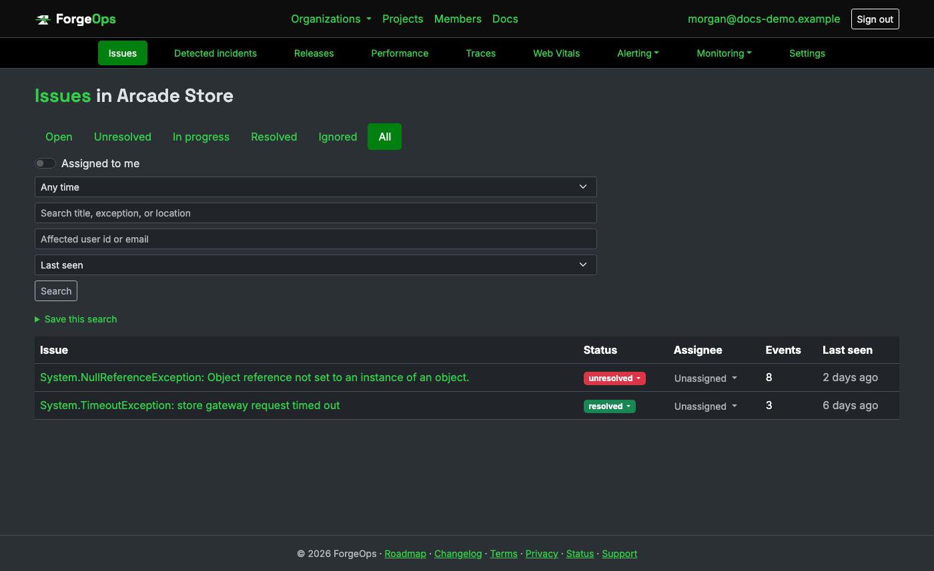Open the Alerting menu
934x571 pixels.
[x=638, y=53]
